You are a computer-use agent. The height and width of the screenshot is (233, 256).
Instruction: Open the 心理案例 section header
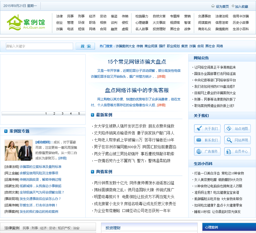pos(211,227)
